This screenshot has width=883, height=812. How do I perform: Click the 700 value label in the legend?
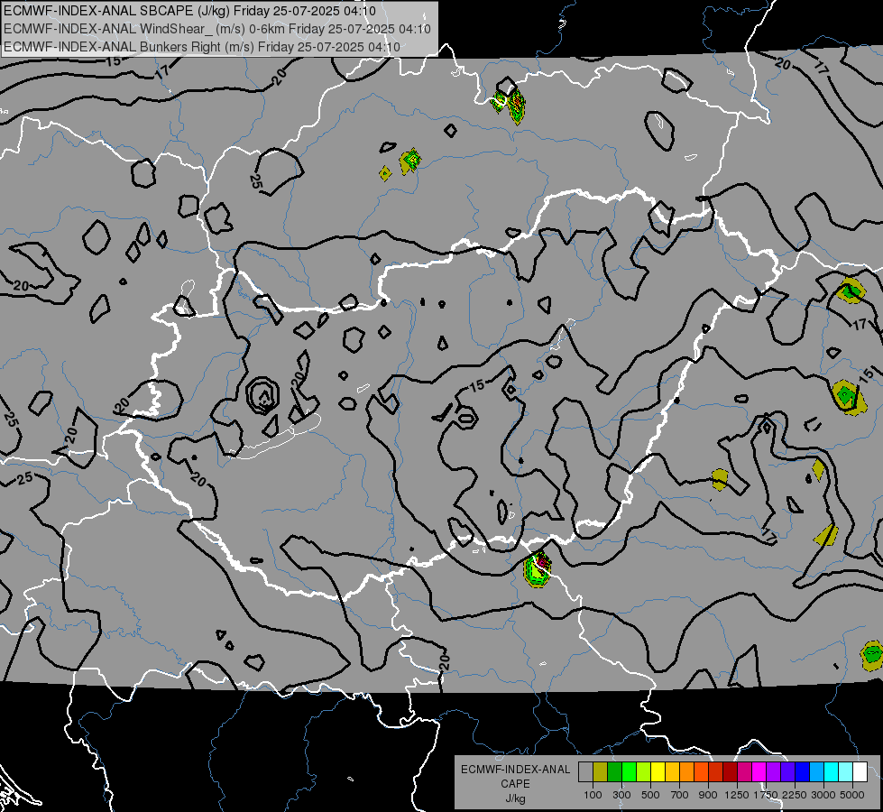pos(680,795)
